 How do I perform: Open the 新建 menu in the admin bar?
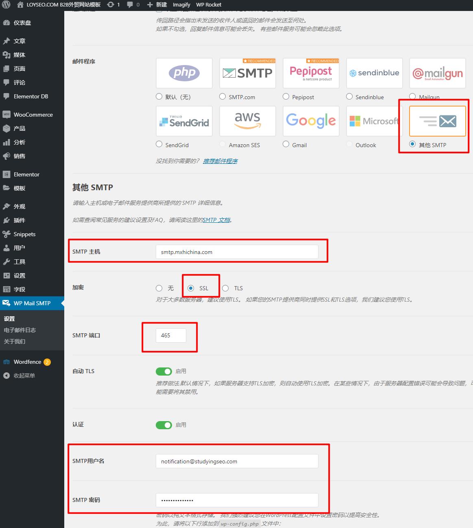[156, 4]
